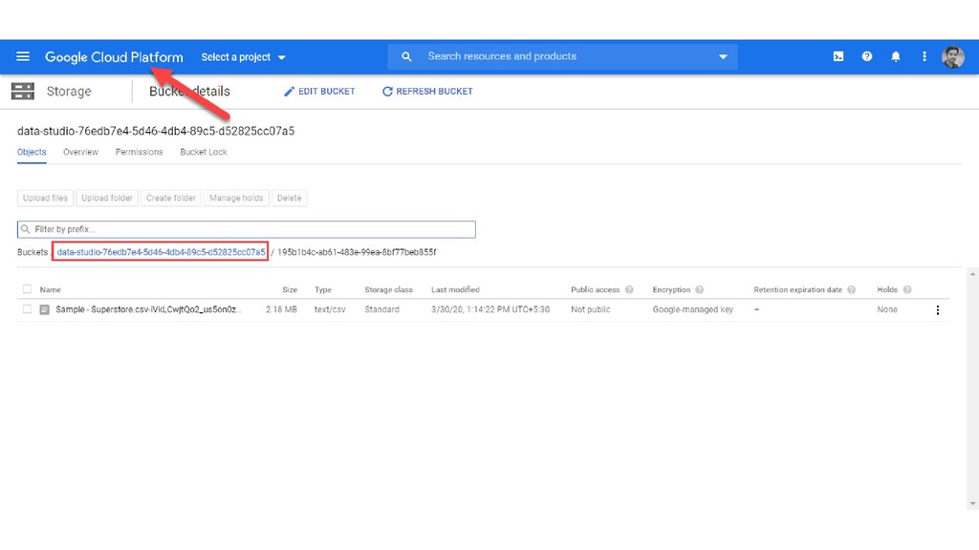Click the pencil icon beside Edit Bucket

tap(289, 92)
